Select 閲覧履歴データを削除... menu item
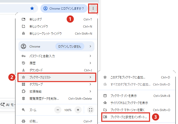The image size is (178, 124). (x=56, y=98)
